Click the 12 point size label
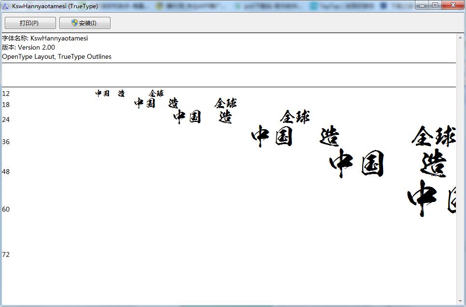466x307 pixels. pyautogui.click(x=6, y=94)
